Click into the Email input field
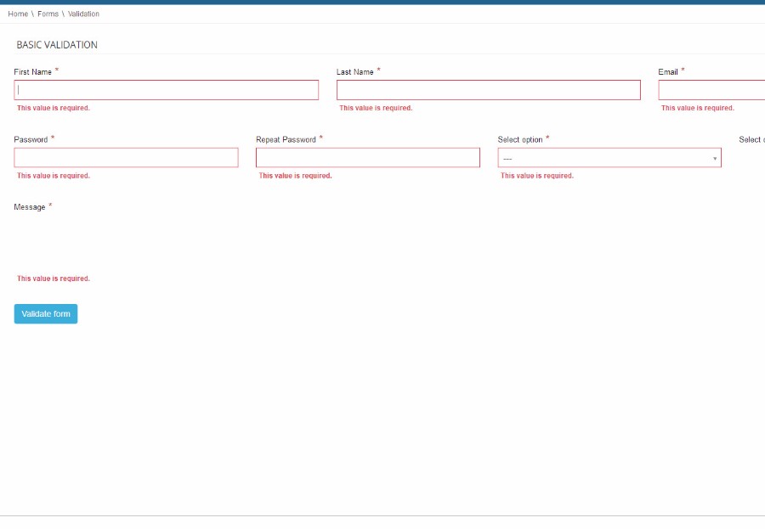 pyautogui.click(x=711, y=90)
